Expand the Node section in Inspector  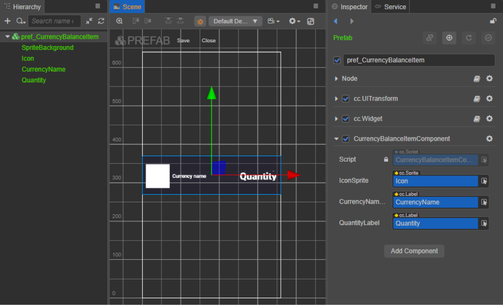click(336, 79)
